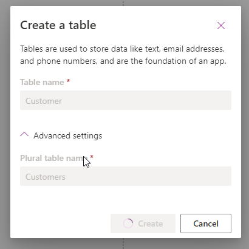Cancel the table creation
The image size is (249, 249).
[x=206, y=223]
